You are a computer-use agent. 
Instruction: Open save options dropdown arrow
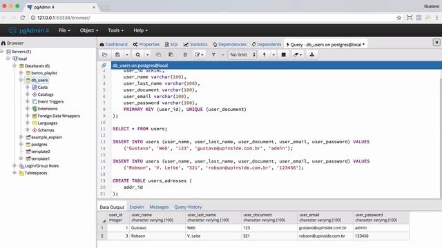[127, 54]
